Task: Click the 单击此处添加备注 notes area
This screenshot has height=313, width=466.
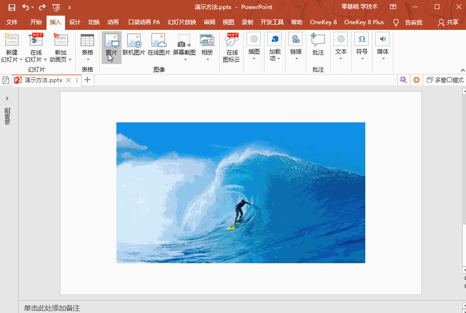Action: [52, 308]
